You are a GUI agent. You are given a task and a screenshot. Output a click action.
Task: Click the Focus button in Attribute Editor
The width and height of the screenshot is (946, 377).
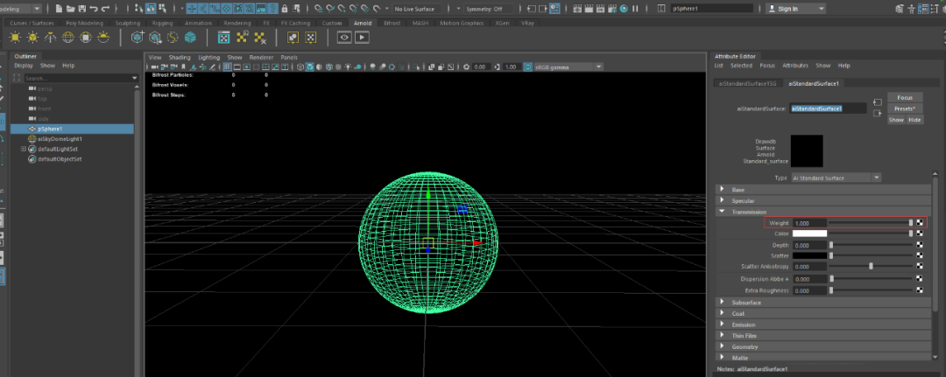(905, 97)
